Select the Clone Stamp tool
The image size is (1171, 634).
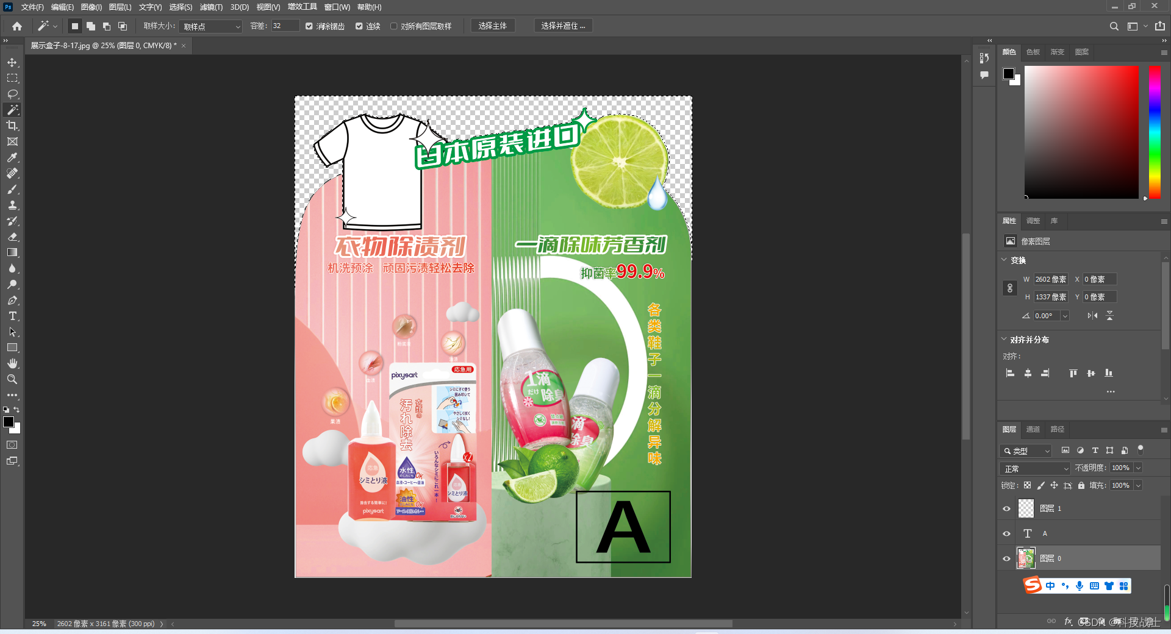[12, 205]
